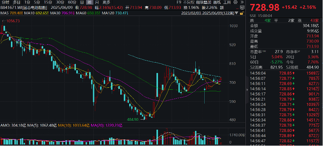
Task: Switch to the 日 daily chart tab
Action: [82, 2]
